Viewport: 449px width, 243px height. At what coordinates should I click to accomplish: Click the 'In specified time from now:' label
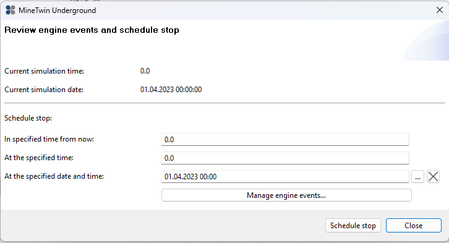click(49, 139)
